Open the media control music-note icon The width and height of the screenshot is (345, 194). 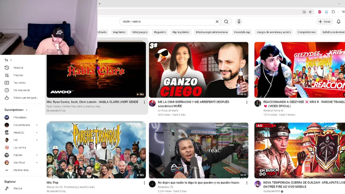[x=343, y=12]
